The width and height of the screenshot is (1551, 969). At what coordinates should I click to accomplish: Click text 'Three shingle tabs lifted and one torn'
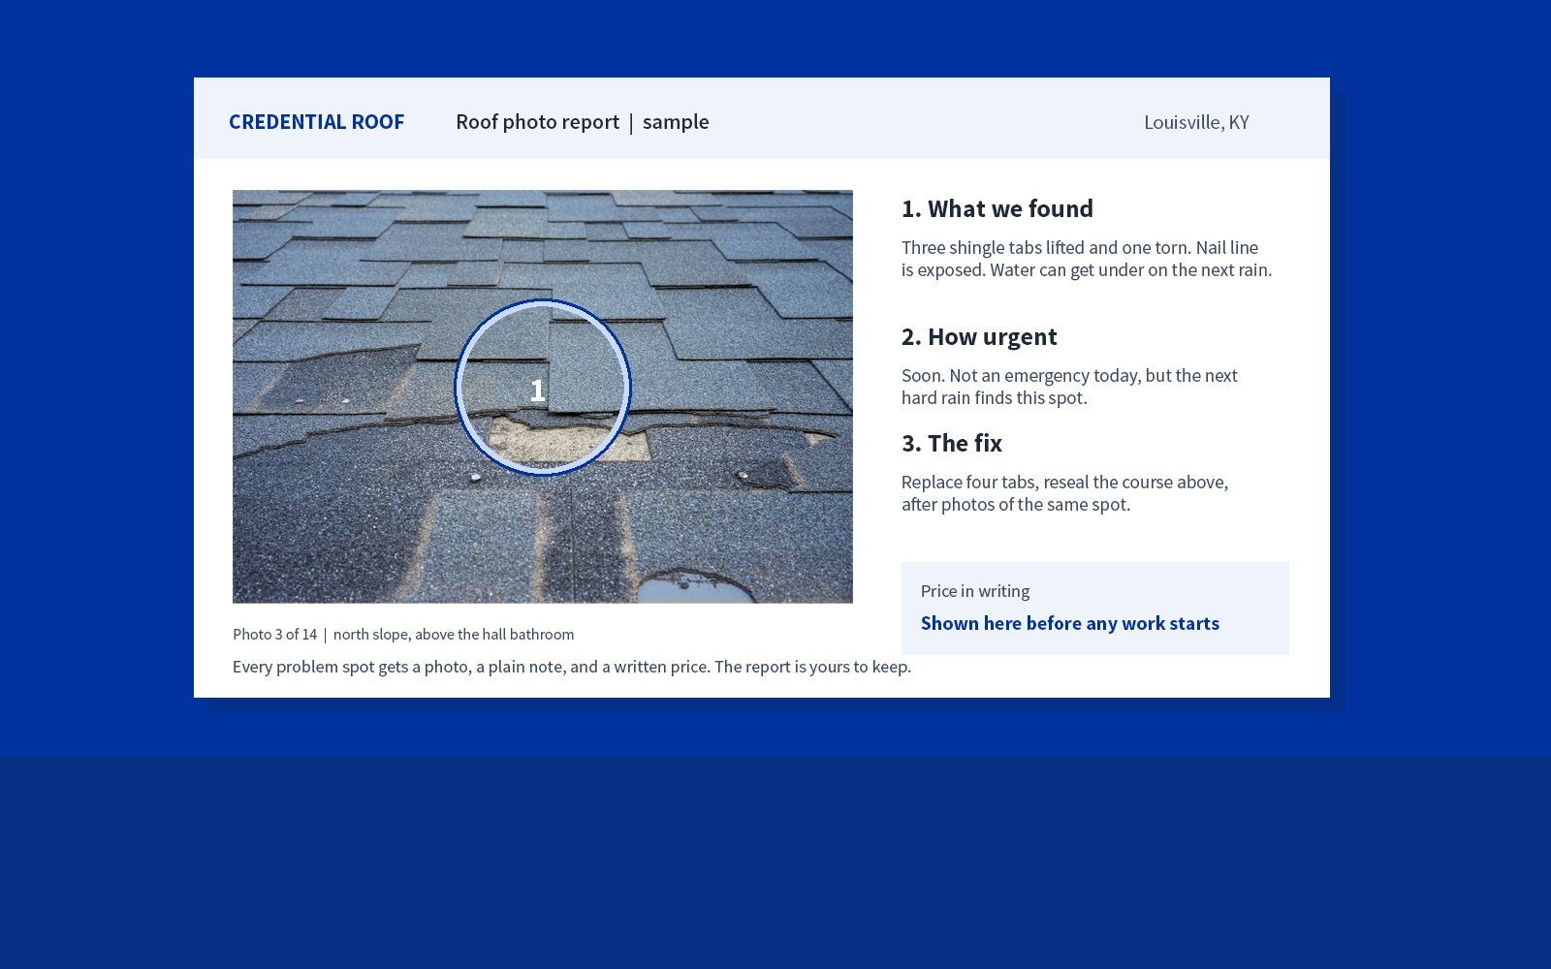pyautogui.click(x=1046, y=247)
